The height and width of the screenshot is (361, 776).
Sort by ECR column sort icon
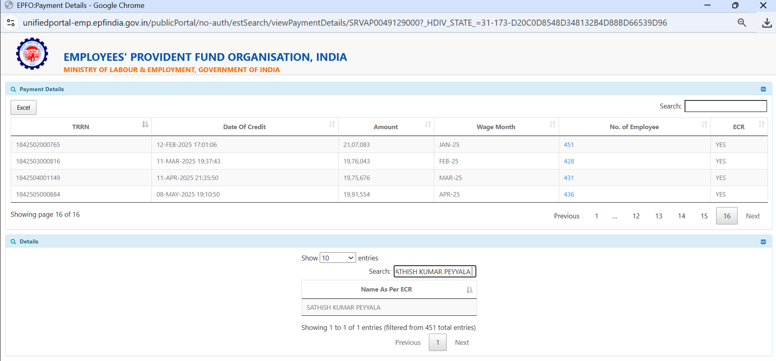[x=761, y=125]
